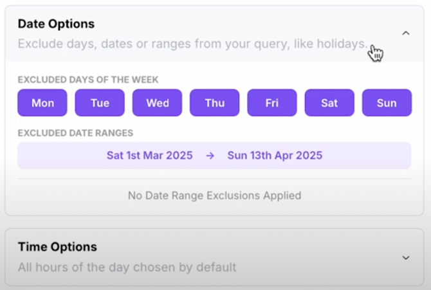The height and width of the screenshot is (290, 431).
Task: Toggle Wed excluded day
Action: [x=157, y=103]
